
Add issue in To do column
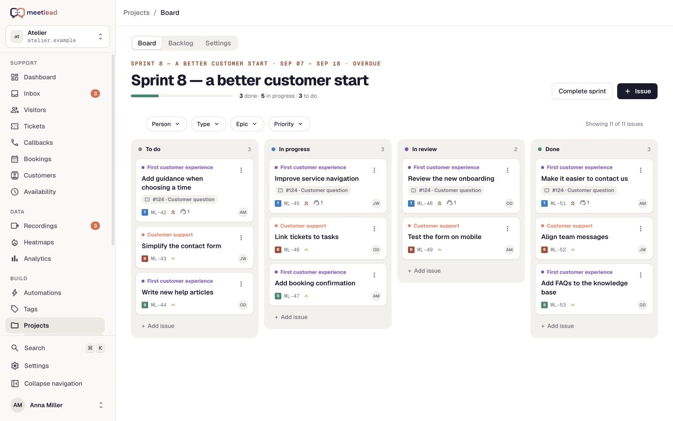(158, 326)
